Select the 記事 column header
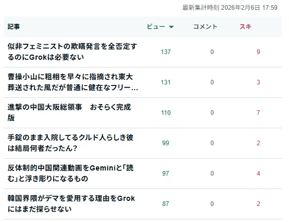Image resolution: width=289 pixels, height=222 pixels. tap(13, 27)
